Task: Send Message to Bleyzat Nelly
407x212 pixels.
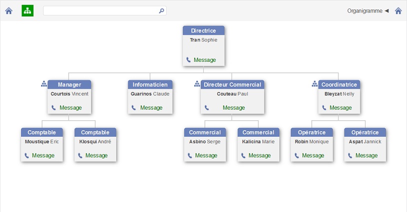Action: pos(340,108)
